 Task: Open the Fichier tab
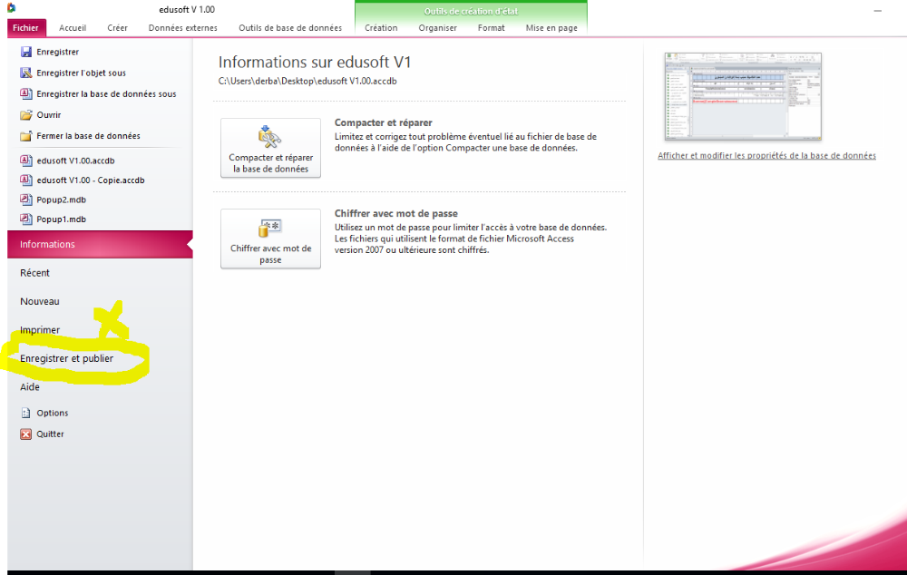(25, 28)
